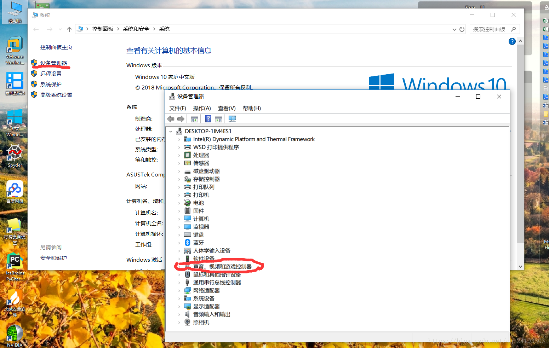Image resolution: width=549 pixels, height=348 pixels.
Task: Click the 鼠标和其他指针设备 mouse icon
Action: tap(188, 274)
